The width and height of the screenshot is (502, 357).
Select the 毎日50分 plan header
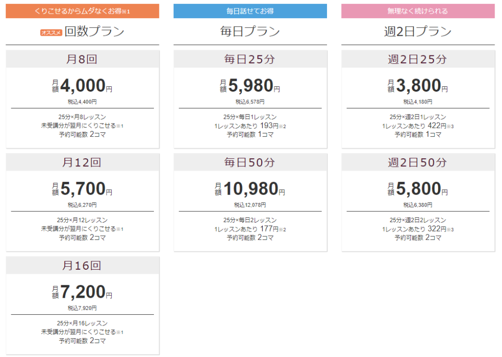(x=250, y=162)
